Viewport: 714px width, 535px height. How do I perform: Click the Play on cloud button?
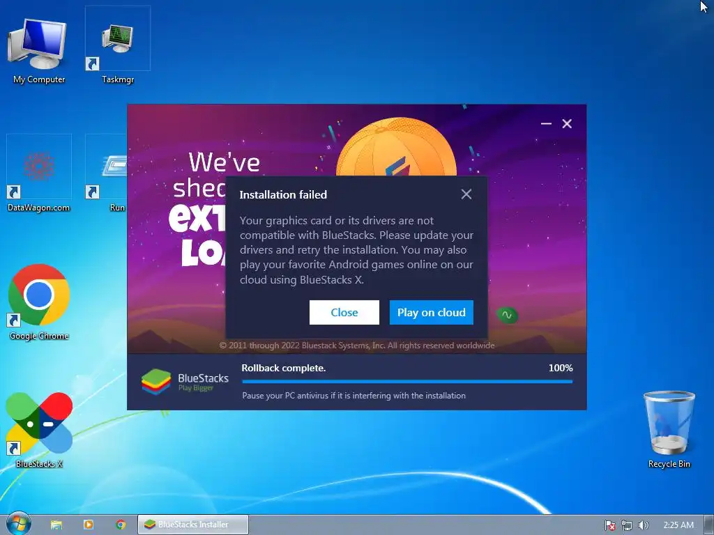(431, 313)
